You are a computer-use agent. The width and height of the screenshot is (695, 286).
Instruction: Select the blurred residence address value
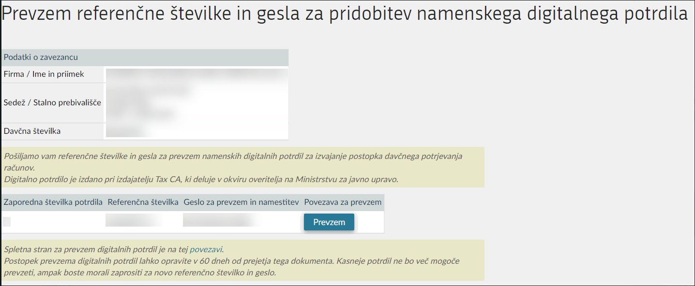click(145, 102)
